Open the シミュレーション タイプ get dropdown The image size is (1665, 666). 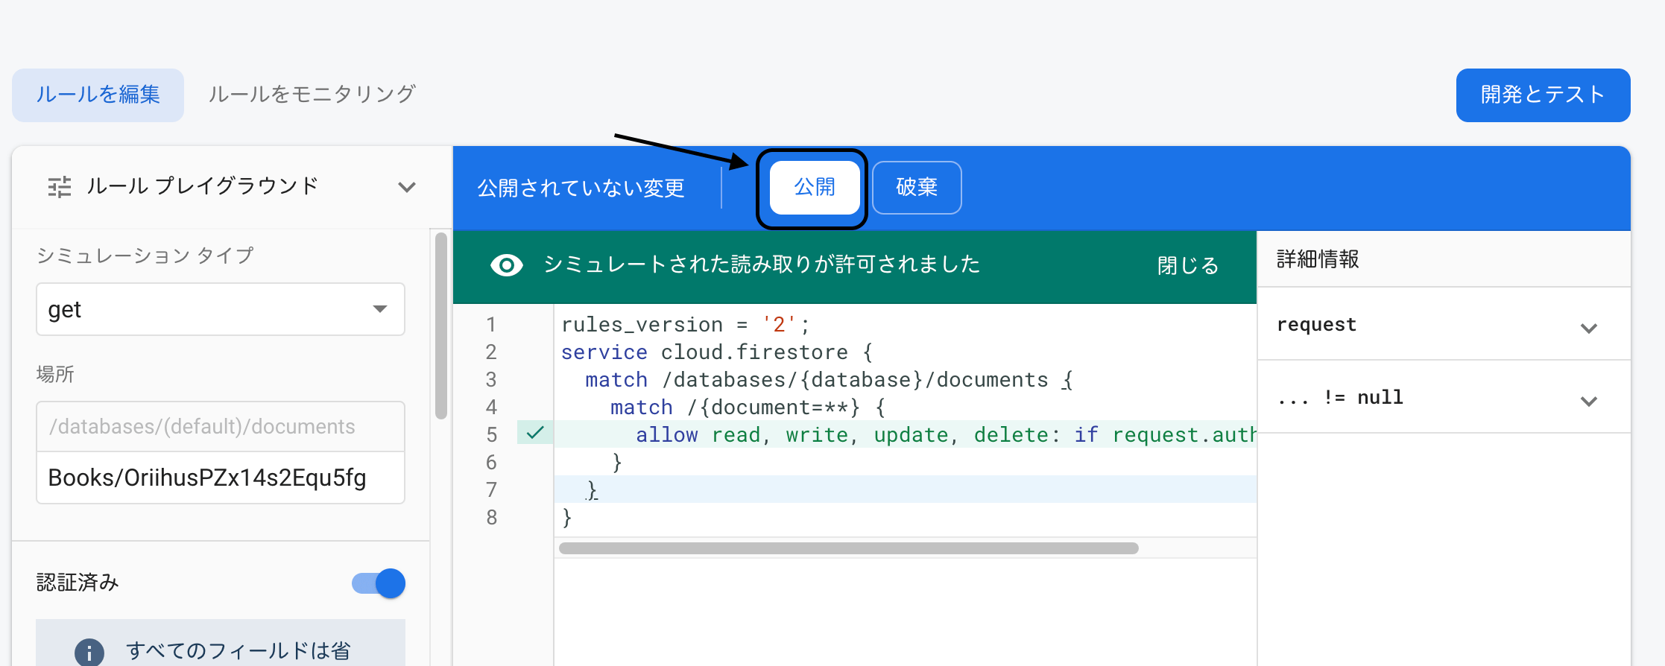pos(221,309)
